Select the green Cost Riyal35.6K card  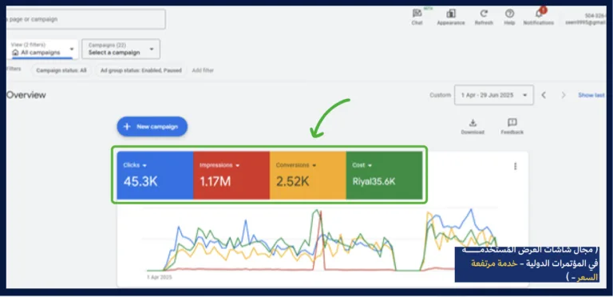click(384, 176)
